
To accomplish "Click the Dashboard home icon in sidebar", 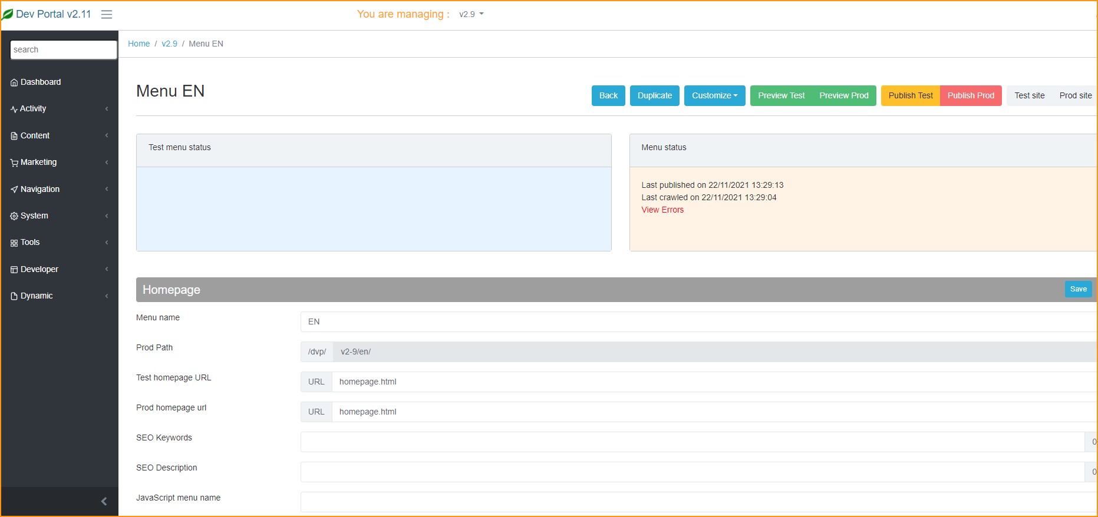I will pyautogui.click(x=14, y=82).
